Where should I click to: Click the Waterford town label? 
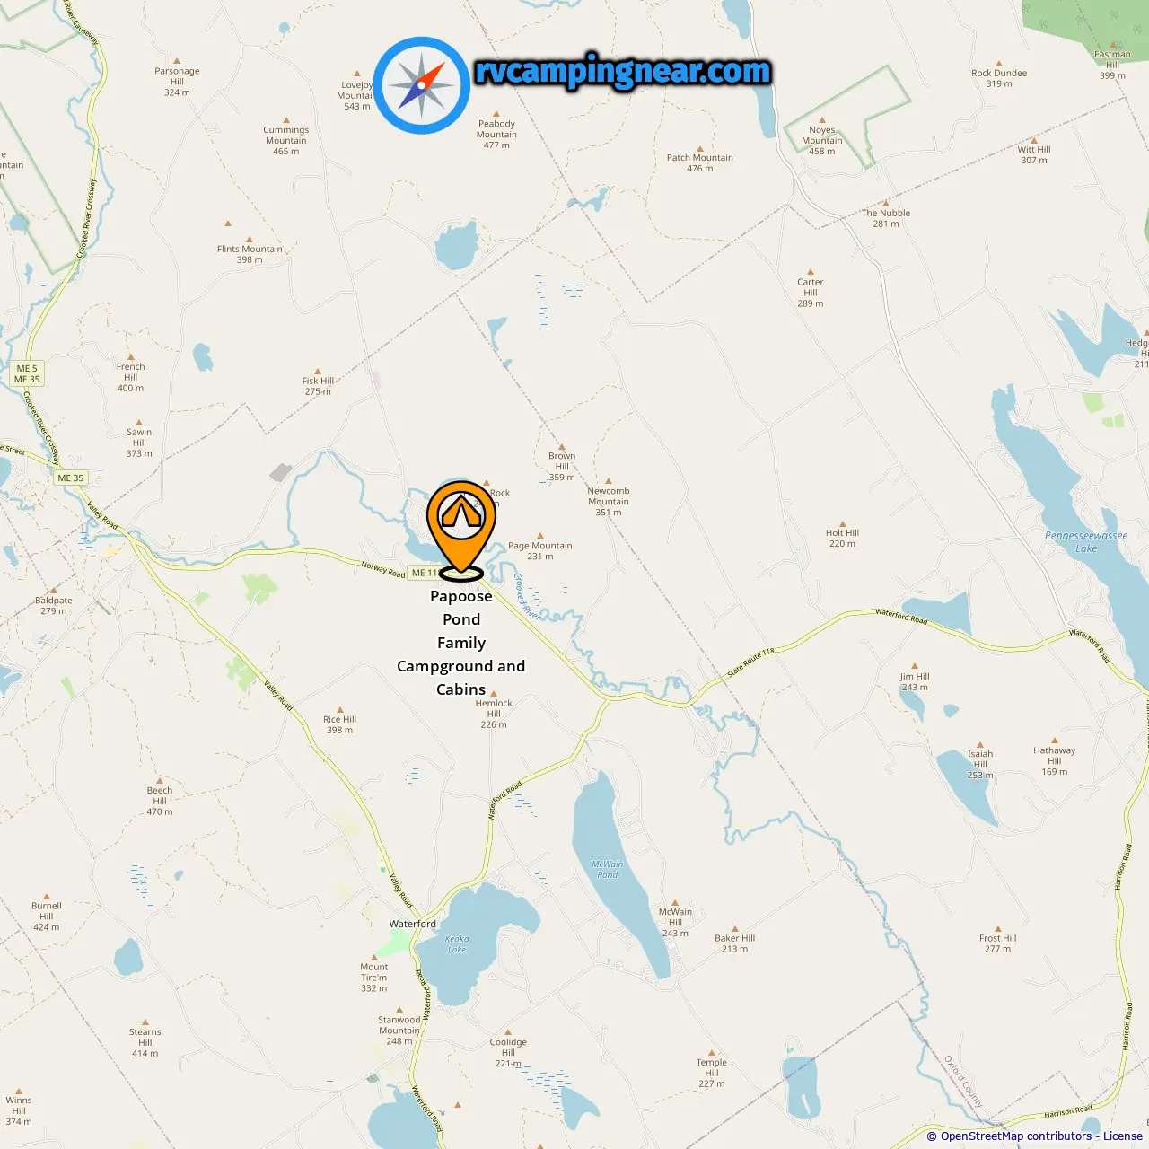[413, 924]
